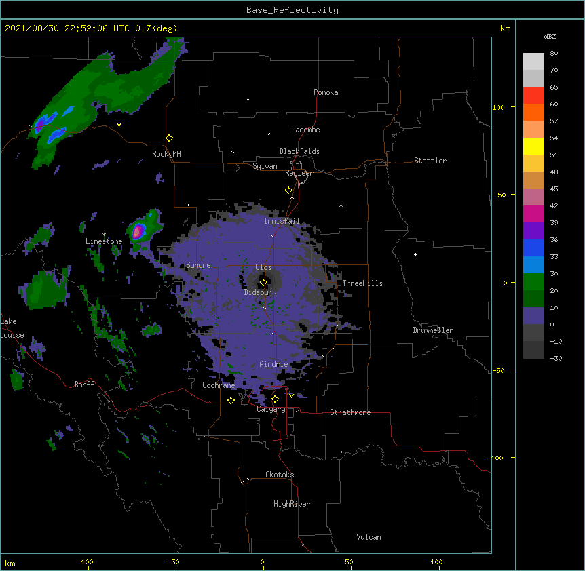This screenshot has height=571, width=585.
Task: Click the white caret marker west of Ponoka
Action: (x=248, y=100)
